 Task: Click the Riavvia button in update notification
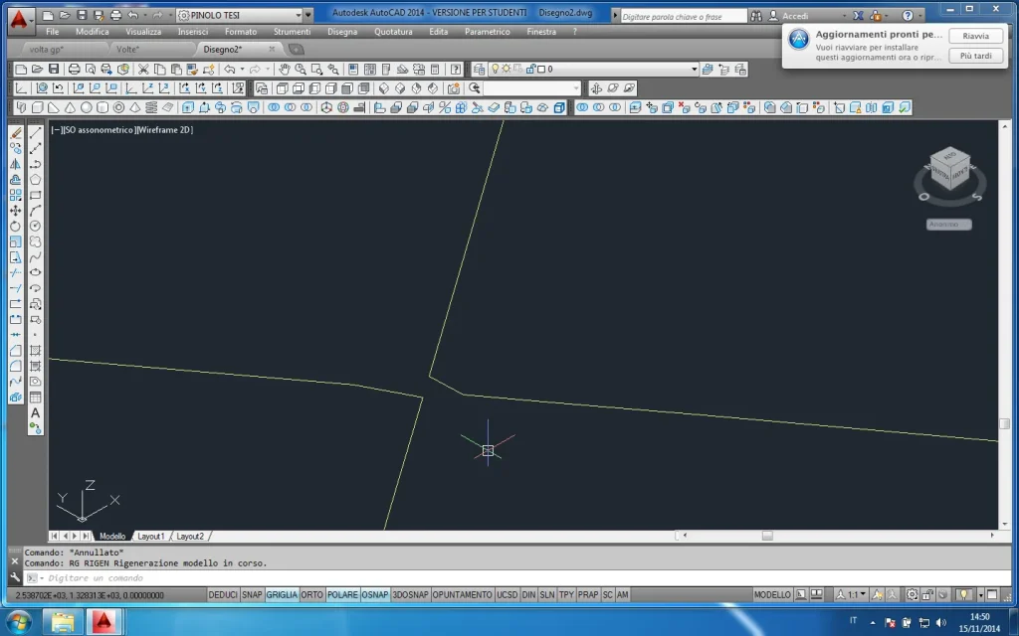coord(974,36)
